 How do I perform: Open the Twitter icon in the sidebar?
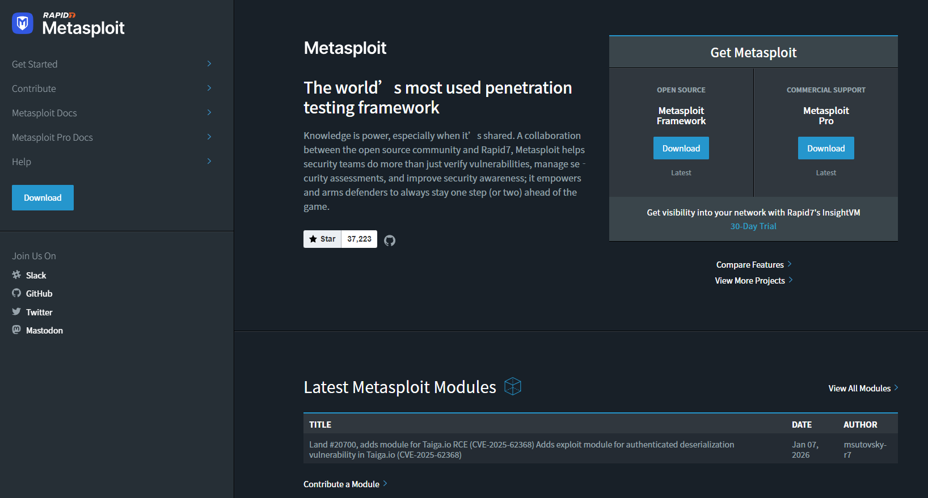click(16, 312)
